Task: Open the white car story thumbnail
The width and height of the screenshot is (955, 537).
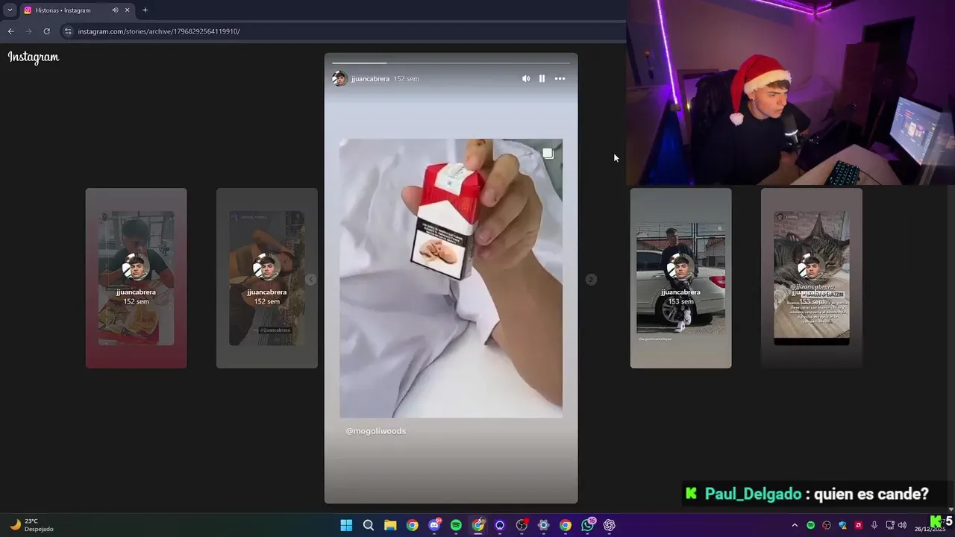Action: [680, 278]
